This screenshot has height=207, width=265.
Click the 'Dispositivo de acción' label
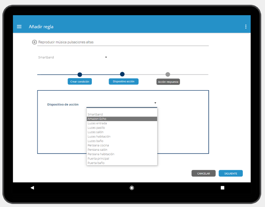tap(63, 105)
